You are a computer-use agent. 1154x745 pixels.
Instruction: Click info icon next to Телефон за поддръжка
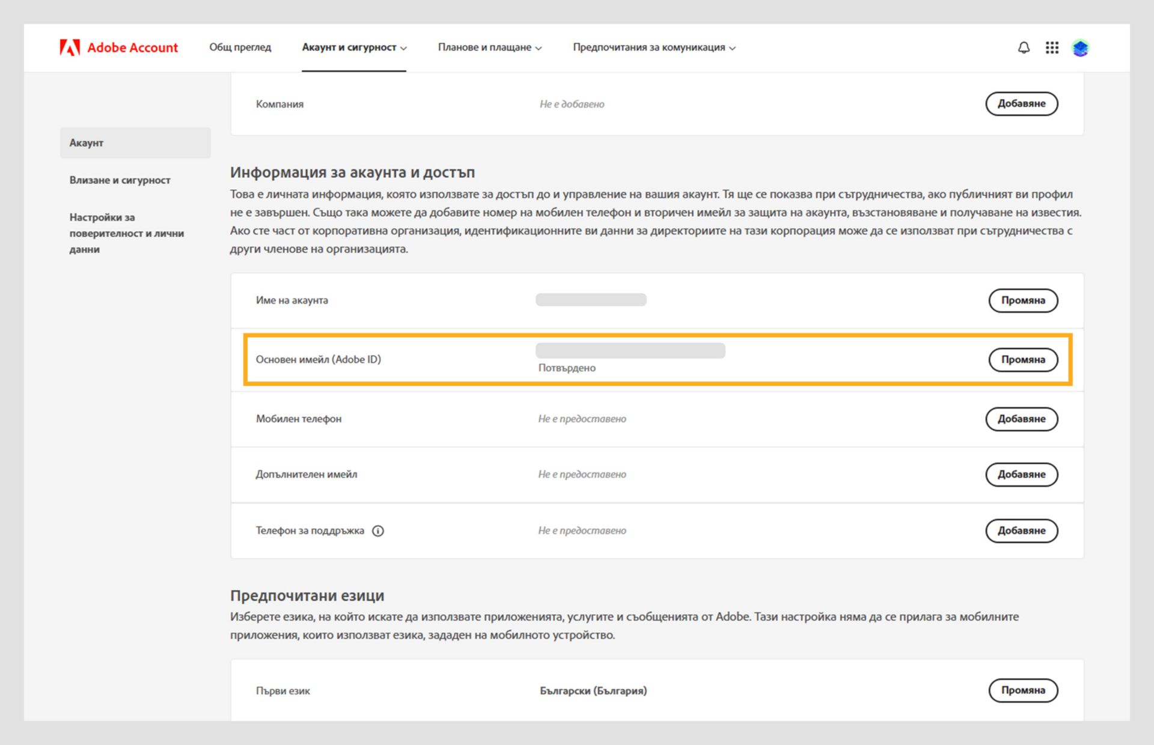378,531
